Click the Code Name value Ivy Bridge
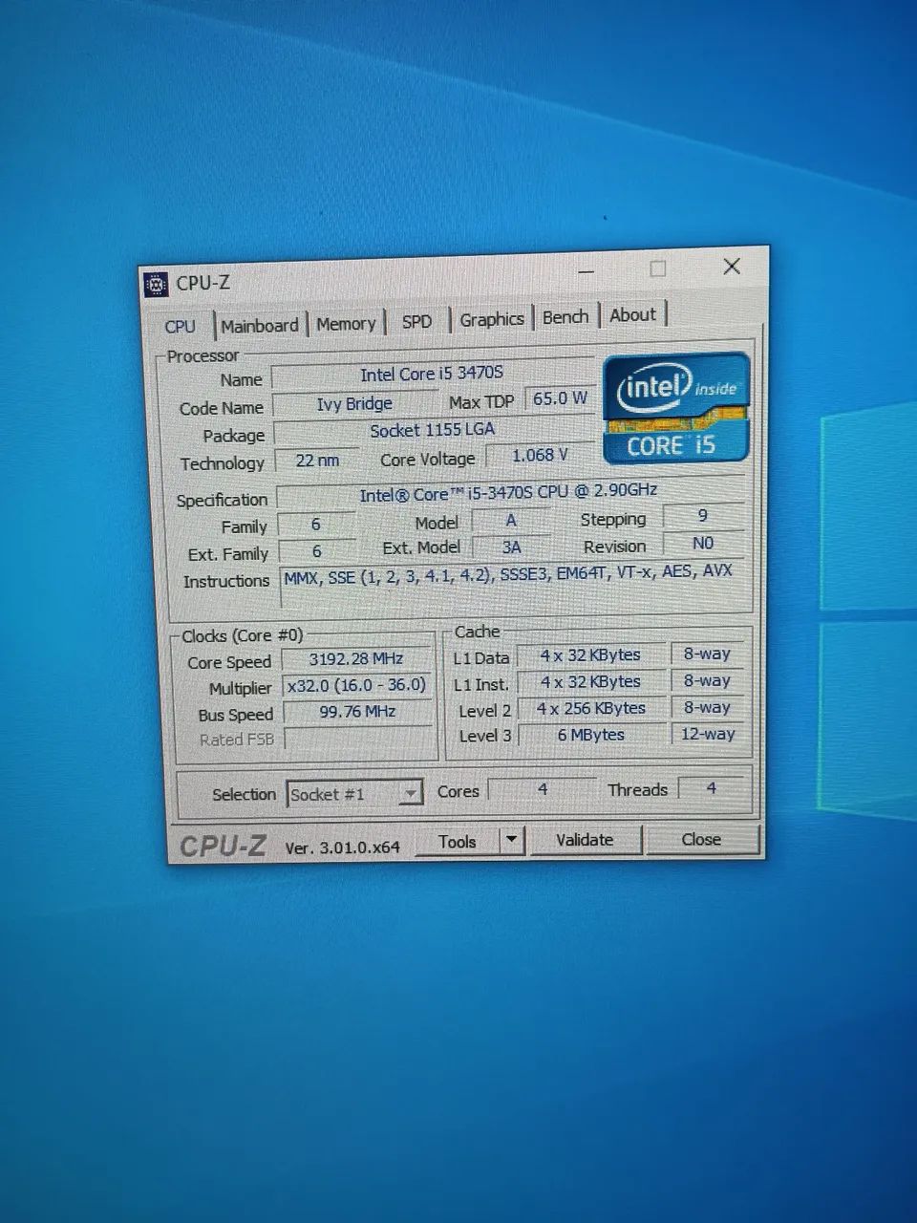 [354, 404]
